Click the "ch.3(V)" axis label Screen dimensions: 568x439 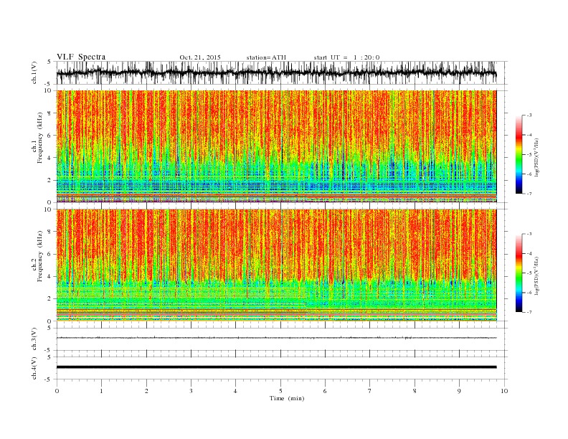pos(34,339)
